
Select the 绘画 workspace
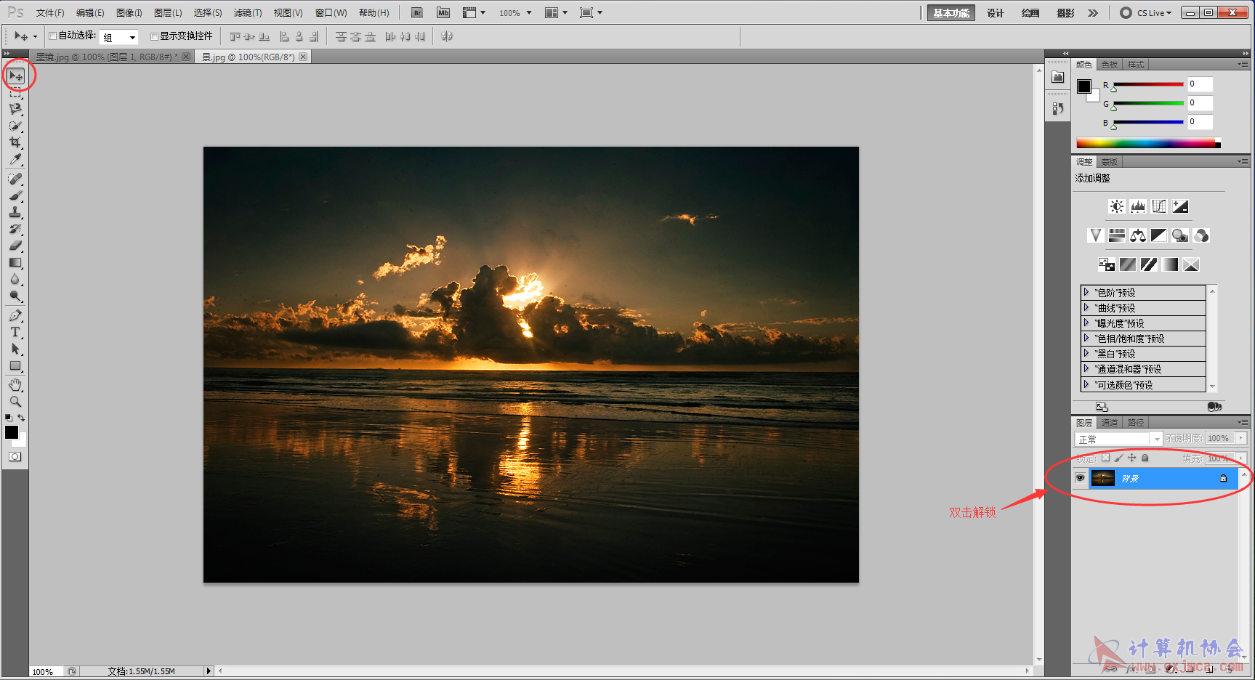point(1030,13)
